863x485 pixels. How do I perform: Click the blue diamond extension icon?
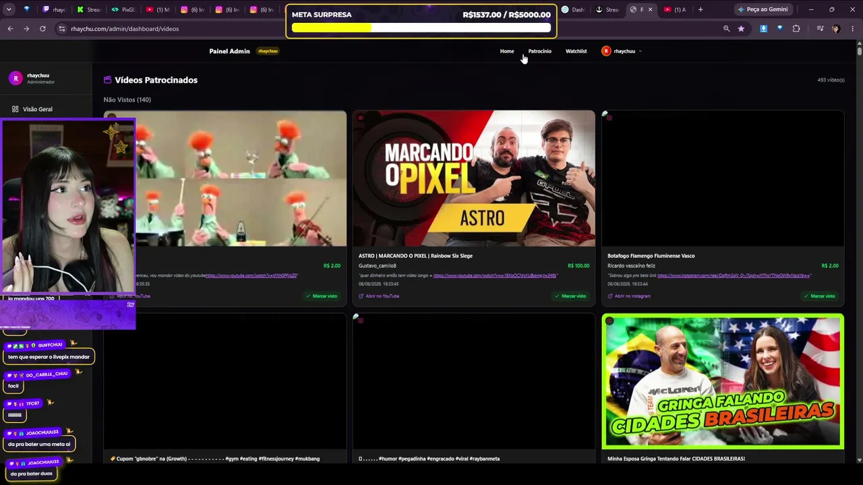click(x=779, y=28)
